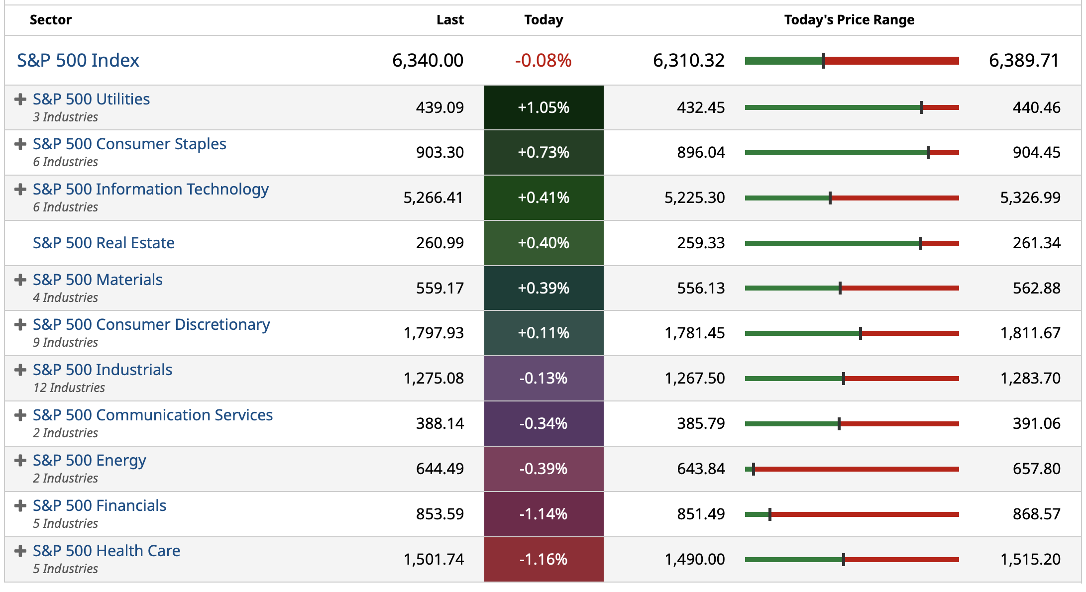Screen dimensions: 1086x592
Task: Expand the S&P 500 Utilities row
Action: coord(20,99)
